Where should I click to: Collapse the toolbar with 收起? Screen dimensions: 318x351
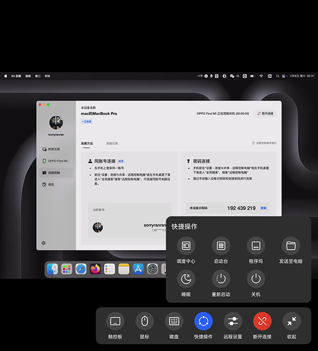click(x=292, y=321)
